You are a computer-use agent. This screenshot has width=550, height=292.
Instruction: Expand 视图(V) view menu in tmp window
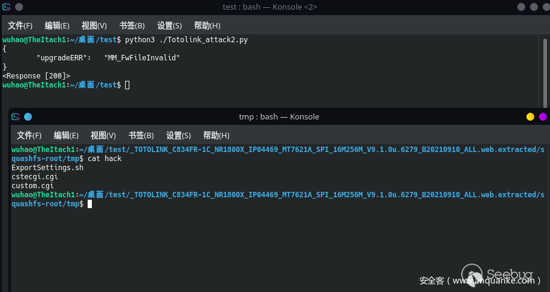pos(103,136)
